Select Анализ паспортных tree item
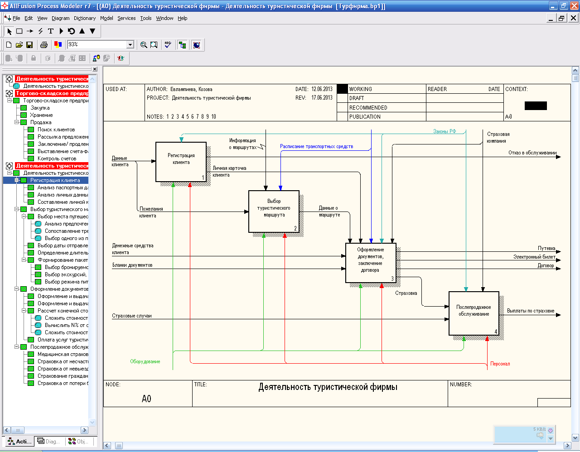 (x=63, y=188)
